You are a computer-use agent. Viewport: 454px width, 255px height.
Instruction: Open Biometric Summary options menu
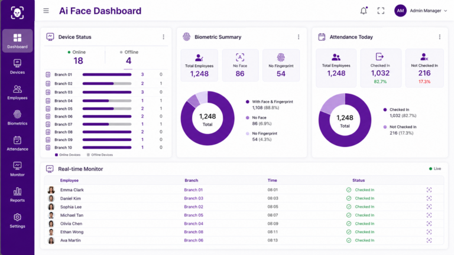pos(299,37)
